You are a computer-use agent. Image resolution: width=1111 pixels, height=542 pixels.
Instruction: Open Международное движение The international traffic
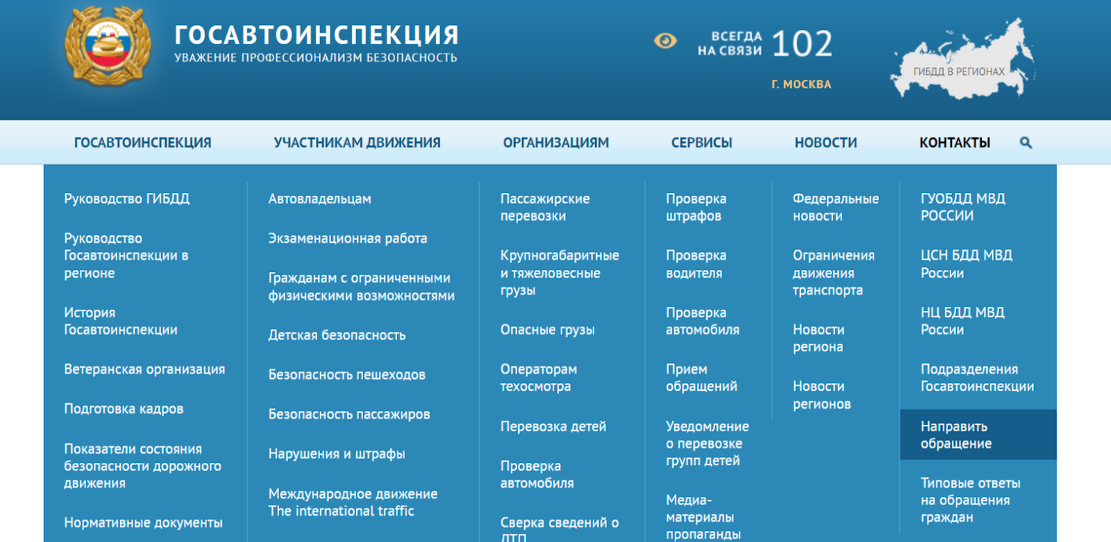coord(353,502)
